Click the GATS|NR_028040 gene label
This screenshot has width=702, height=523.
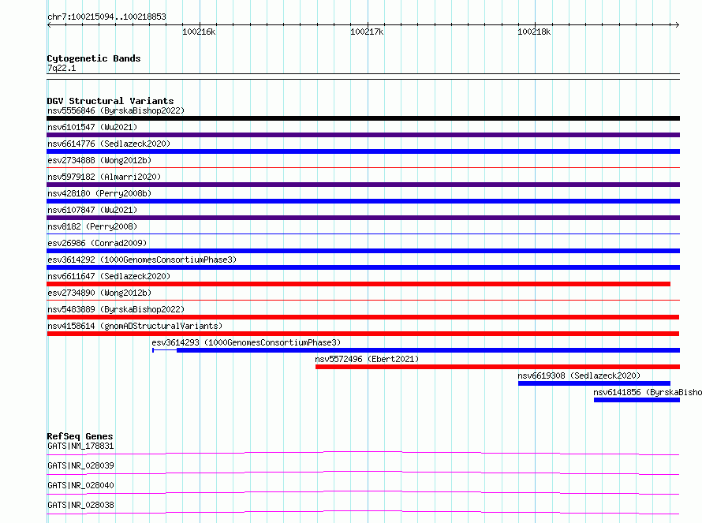pyautogui.click(x=80, y=485)
